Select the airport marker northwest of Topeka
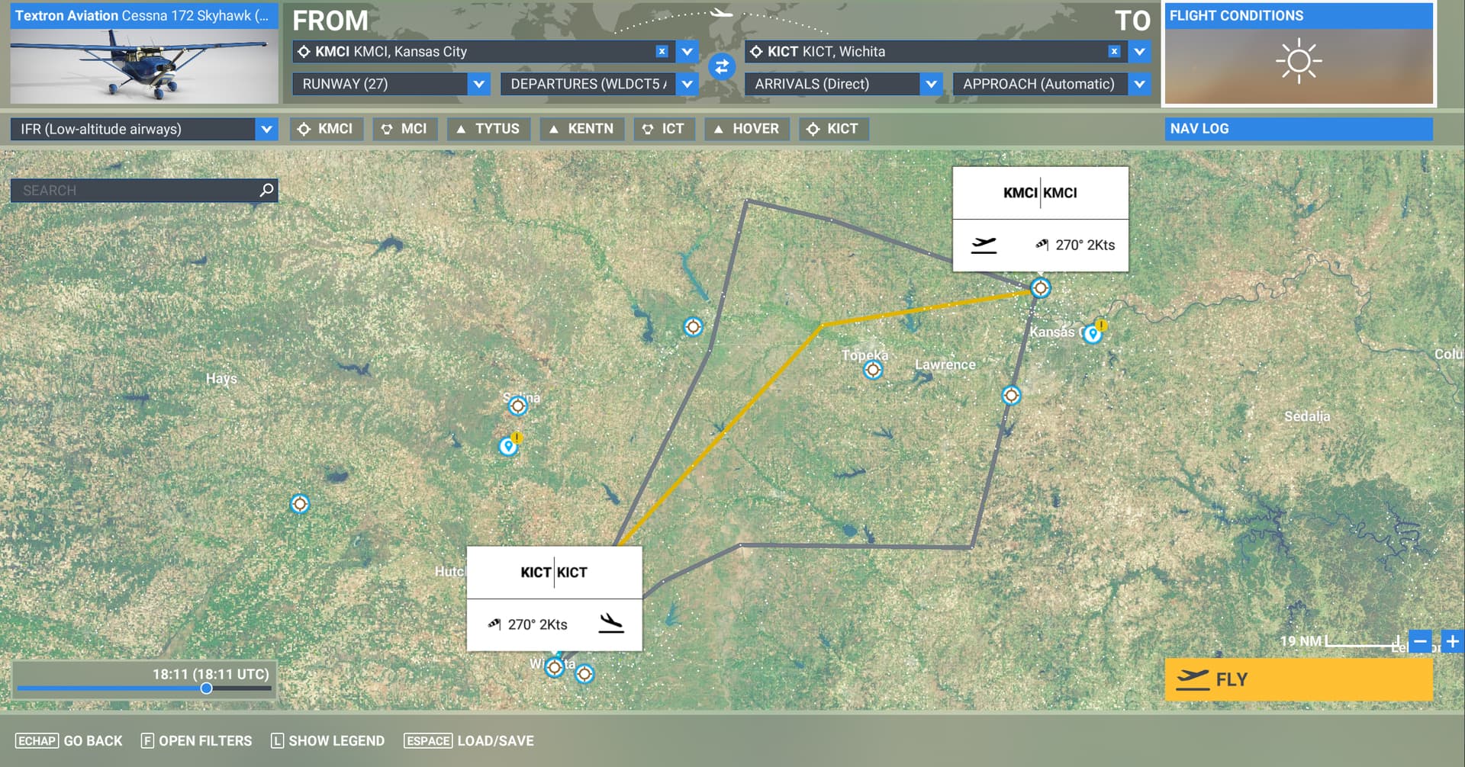The image size is (1465, 767). tap(693, 327)
